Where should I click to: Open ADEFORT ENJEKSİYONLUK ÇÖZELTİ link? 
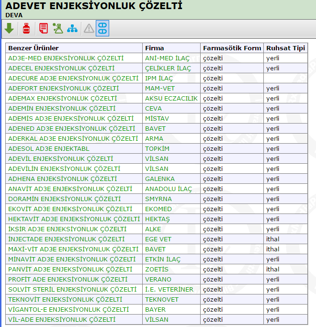64,88
